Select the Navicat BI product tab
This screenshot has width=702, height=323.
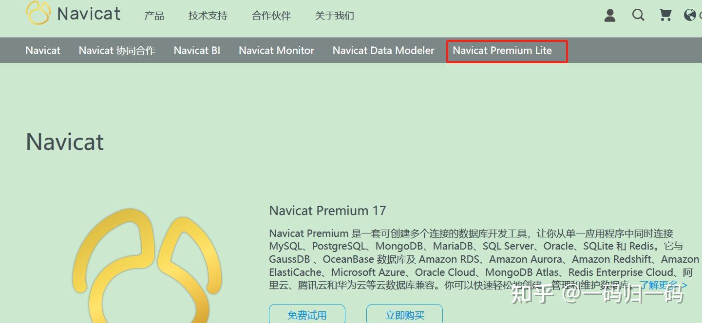coord(197,50)
